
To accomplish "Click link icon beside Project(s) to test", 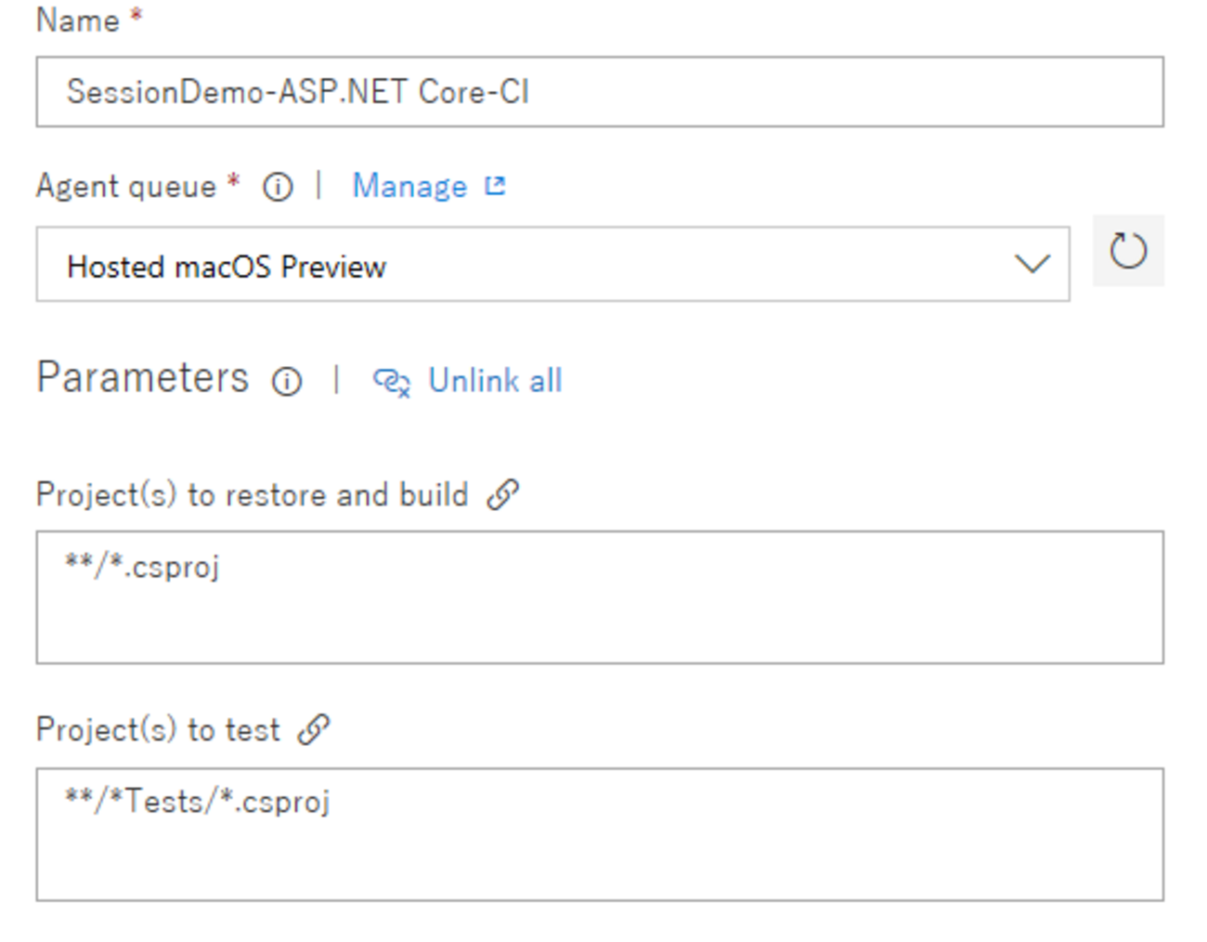I will click(314, 729).
